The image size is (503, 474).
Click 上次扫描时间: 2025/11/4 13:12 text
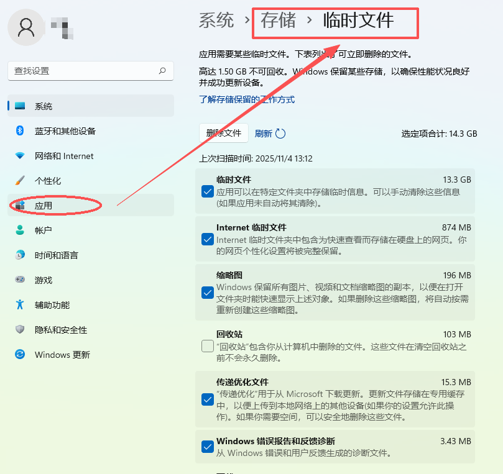[x=256, y=158]
